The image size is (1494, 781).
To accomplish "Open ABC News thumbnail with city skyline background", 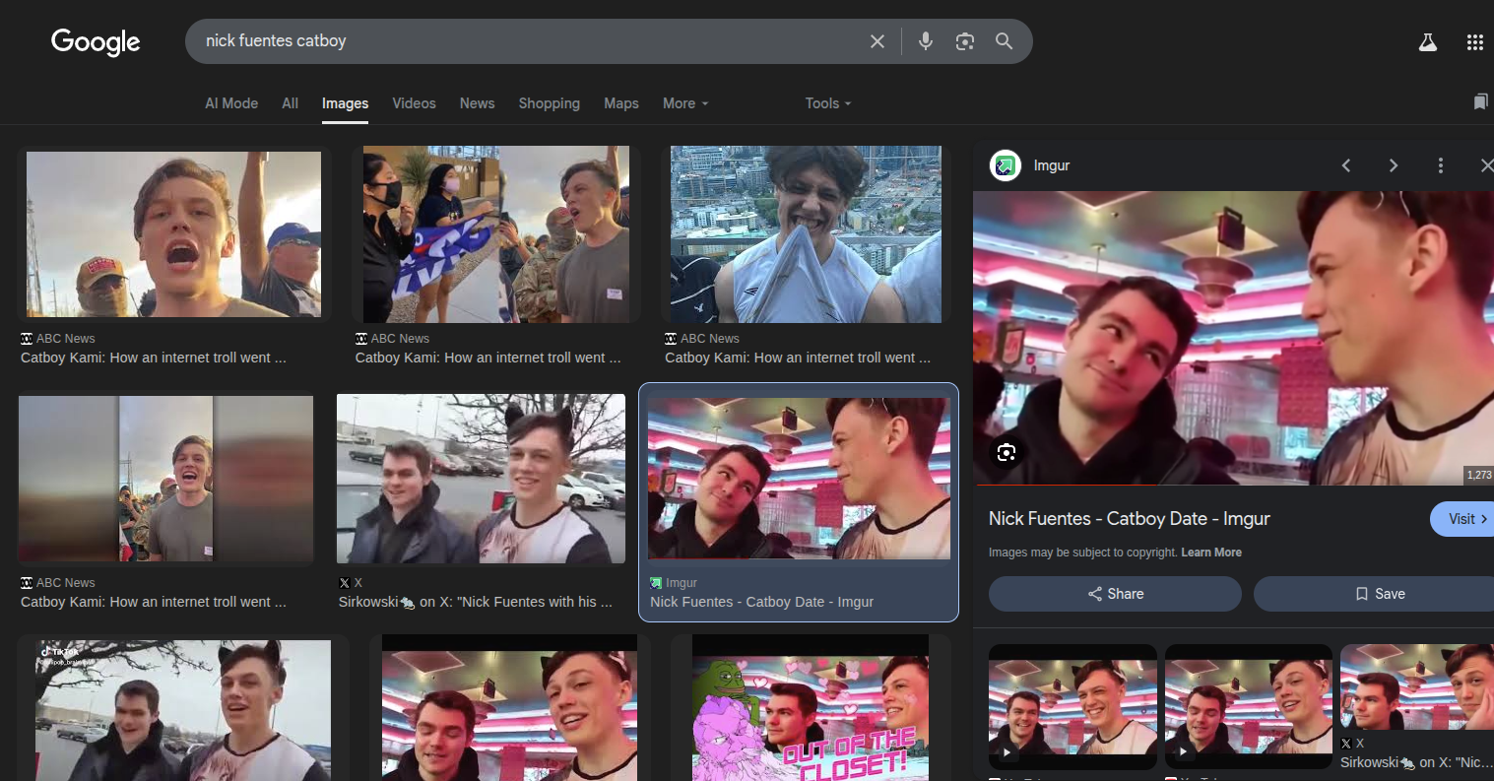I will [806, 234].
